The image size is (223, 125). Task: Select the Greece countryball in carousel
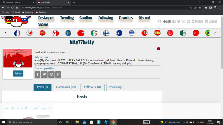pos(132,33)
